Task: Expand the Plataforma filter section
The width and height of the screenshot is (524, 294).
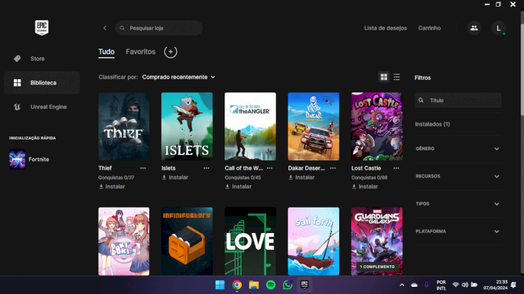Action: tap(457, 231)
